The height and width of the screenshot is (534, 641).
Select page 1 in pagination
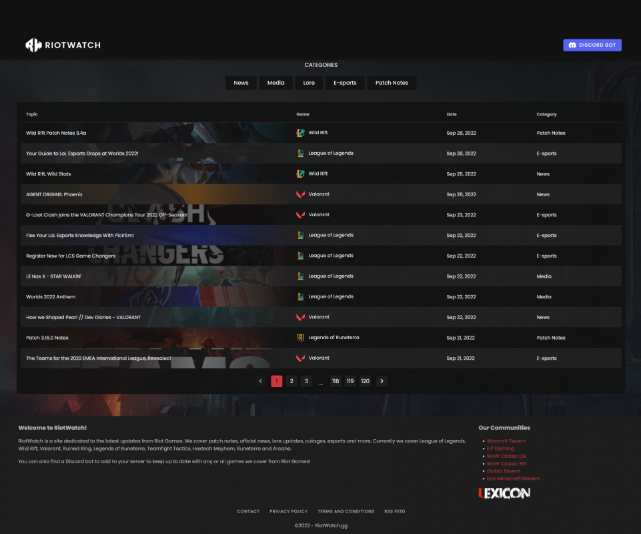pos(277,381)
